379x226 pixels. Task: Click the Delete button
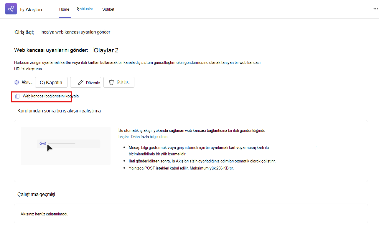click(119, 82)
